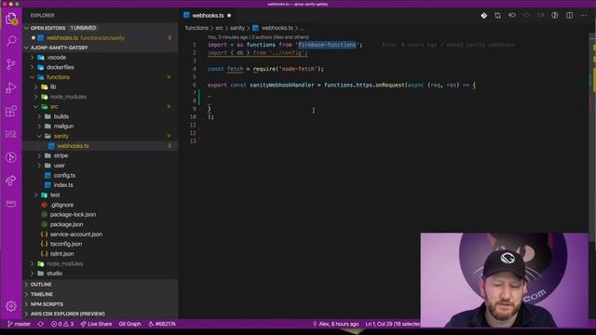Viewport: 596px width, 335px height.
Task: Open the Search view in activity bar
Action: [11, 41]
